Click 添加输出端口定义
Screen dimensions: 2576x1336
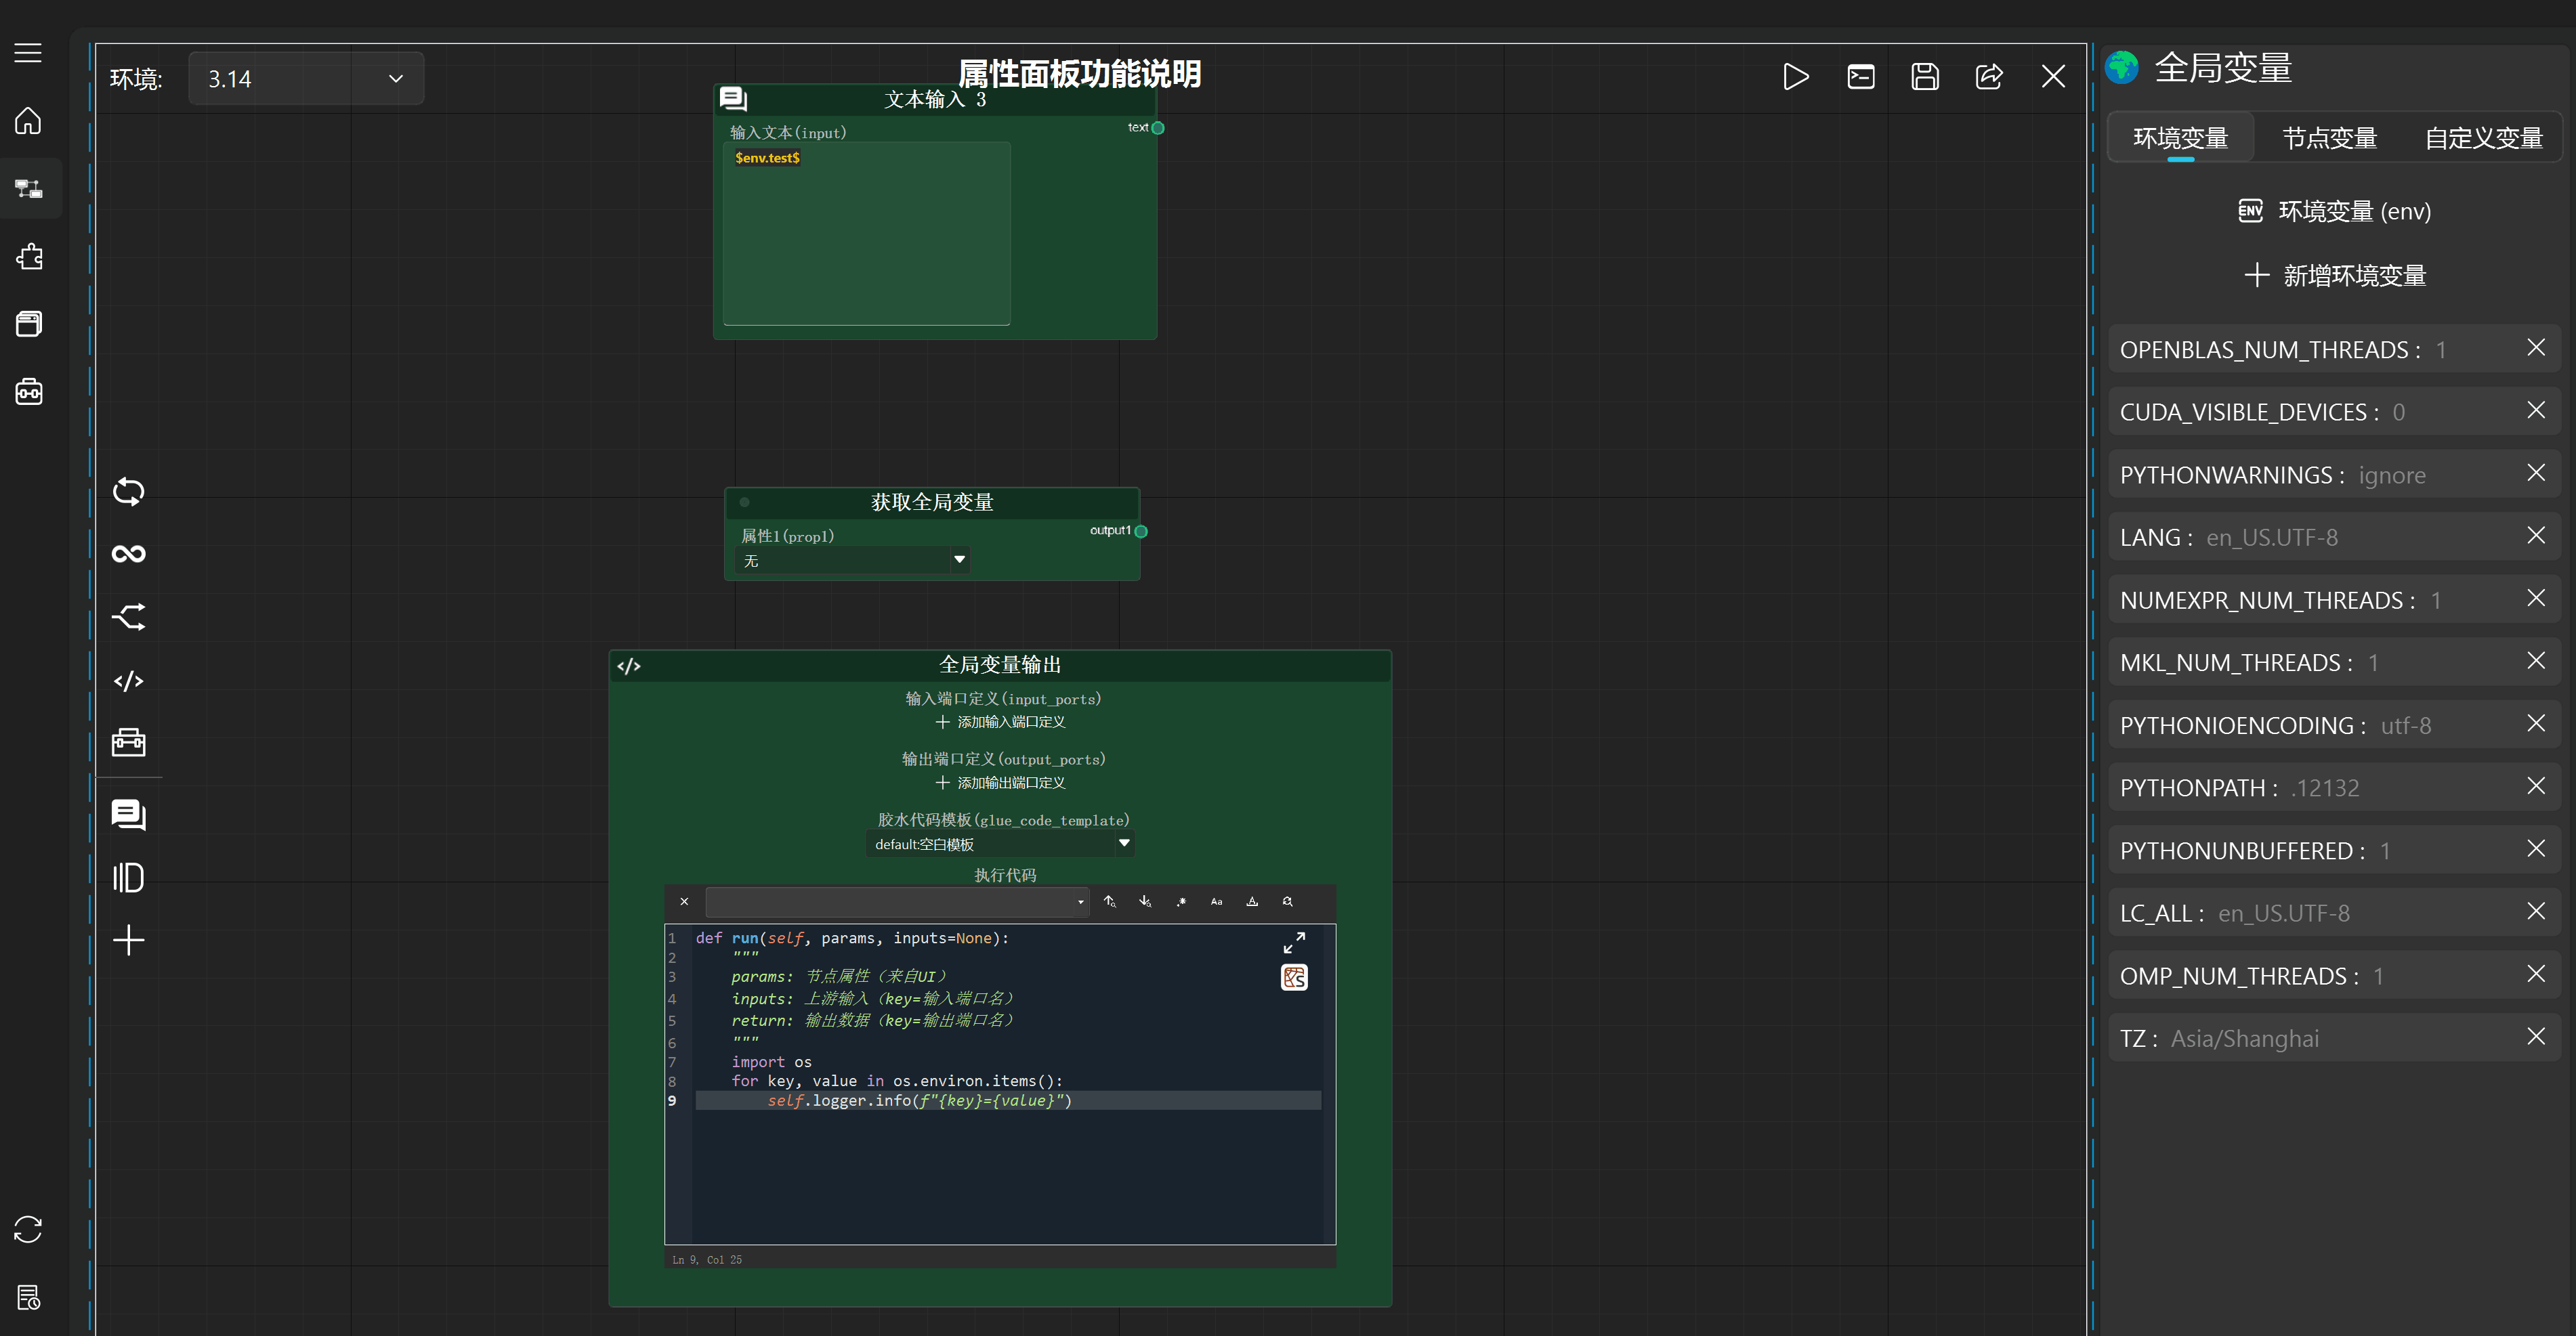point(1000,783)
